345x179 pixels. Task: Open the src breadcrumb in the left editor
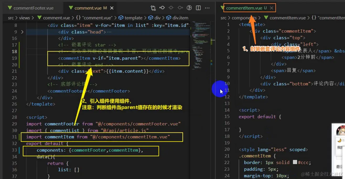pos(11,18)
